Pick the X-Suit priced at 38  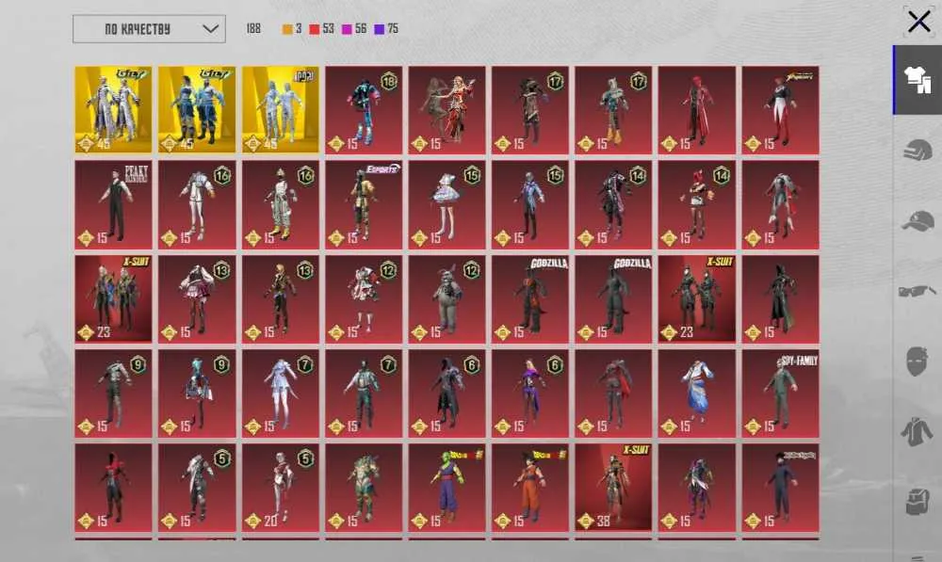pyautogui.click(x=613, y=488)
